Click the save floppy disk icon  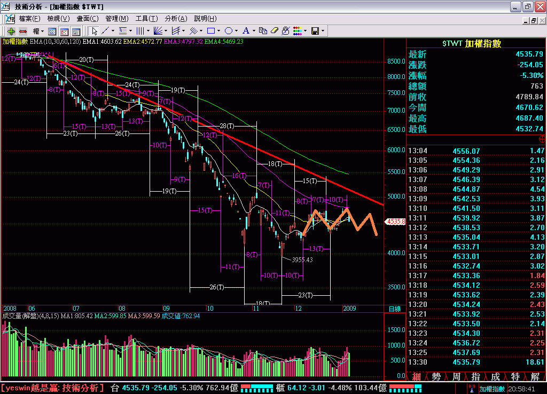click(x=315, y=31)
